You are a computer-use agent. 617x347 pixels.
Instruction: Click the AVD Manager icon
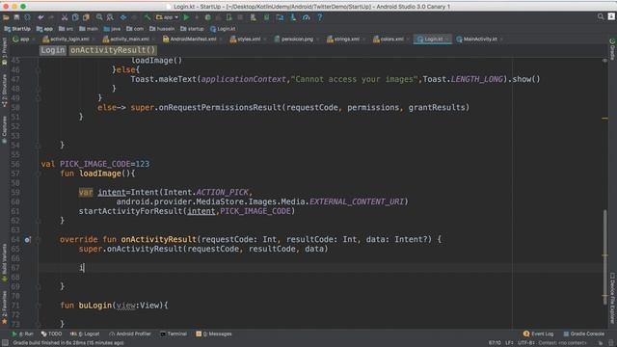pyautogui.click(x=253, y=17)
